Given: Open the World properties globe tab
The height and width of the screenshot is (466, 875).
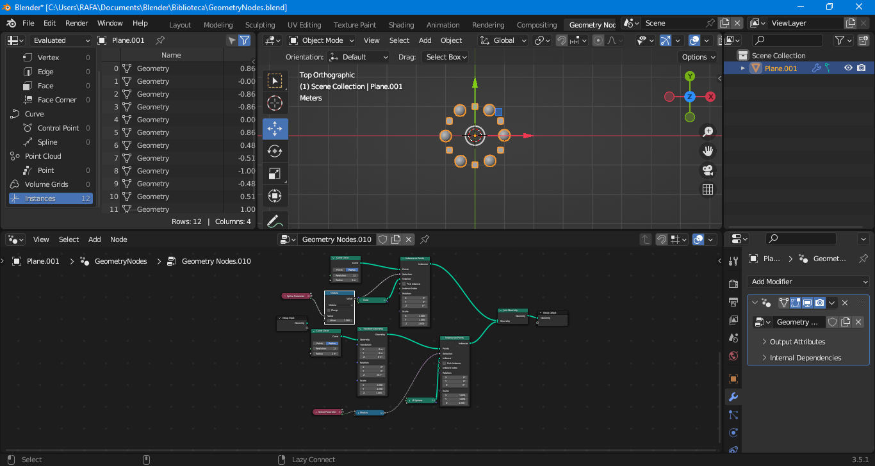Looking at the screenshot, I should (x=733, y=356).
